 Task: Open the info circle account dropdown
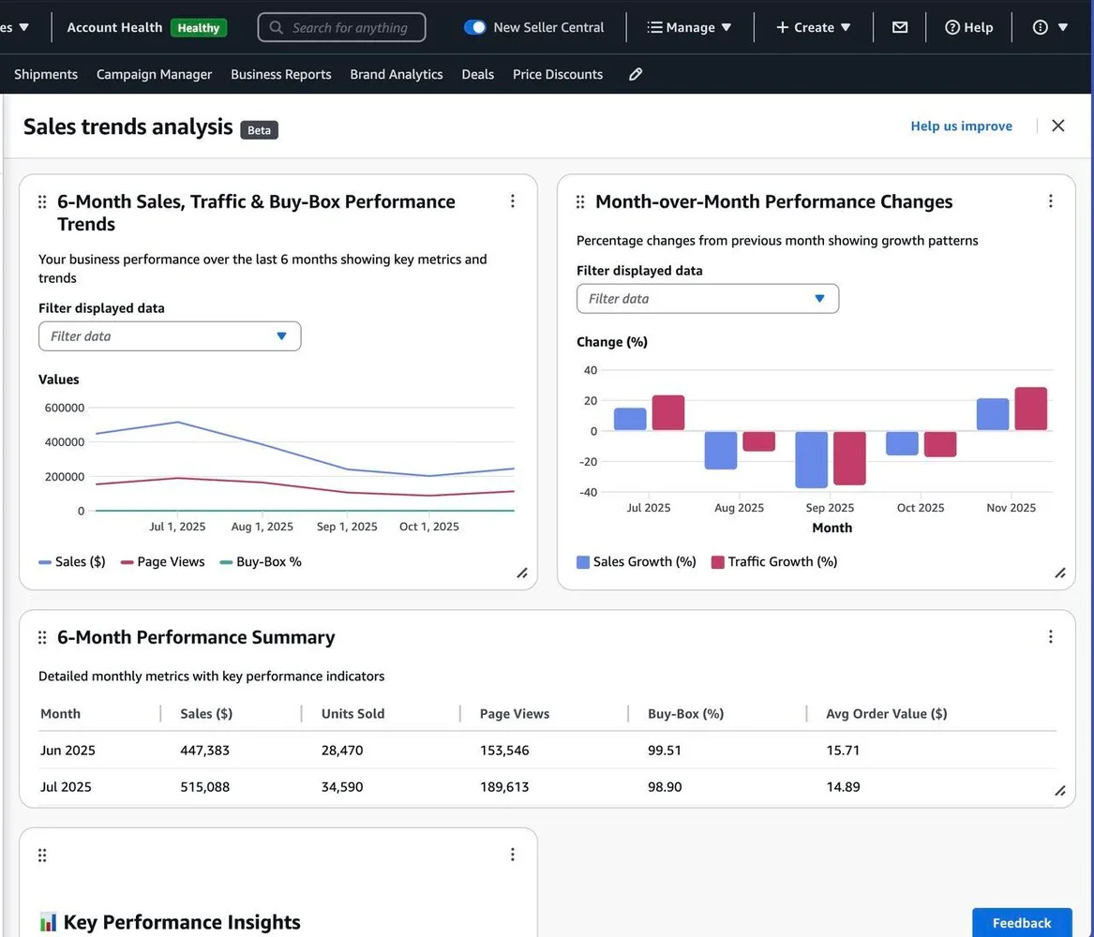1050,27
